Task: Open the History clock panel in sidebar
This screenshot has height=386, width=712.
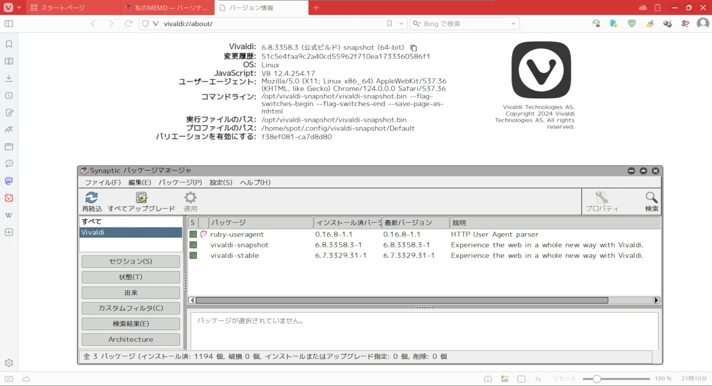Action: pyautogui.click(x=9, y=96)
